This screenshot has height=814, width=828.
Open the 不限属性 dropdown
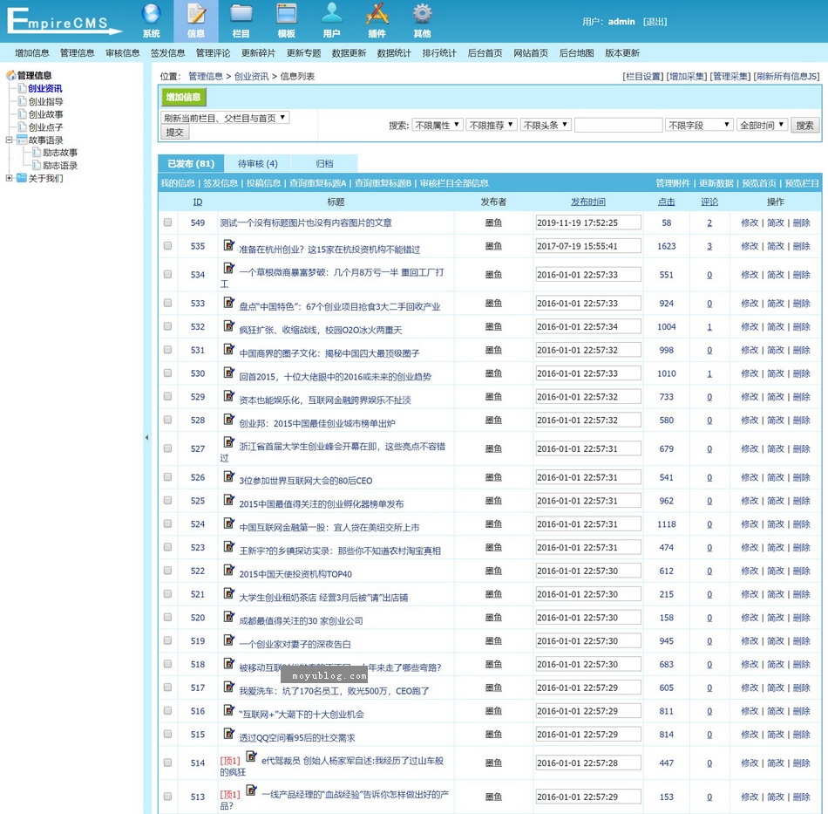click(438, 125)
